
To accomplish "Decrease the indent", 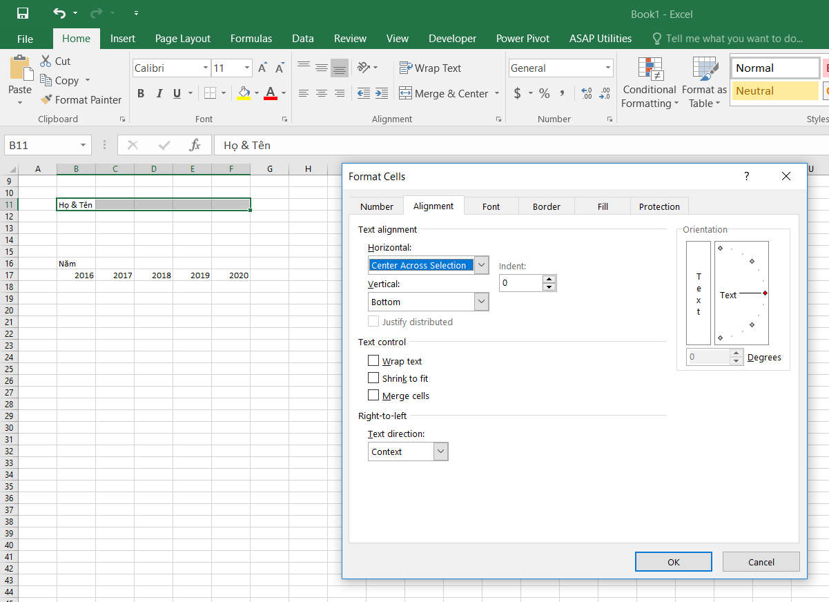I will (x=364, y=93).
